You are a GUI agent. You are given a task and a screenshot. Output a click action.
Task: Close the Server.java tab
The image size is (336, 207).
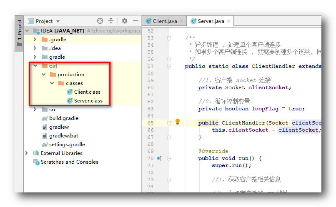coord(228,21)
